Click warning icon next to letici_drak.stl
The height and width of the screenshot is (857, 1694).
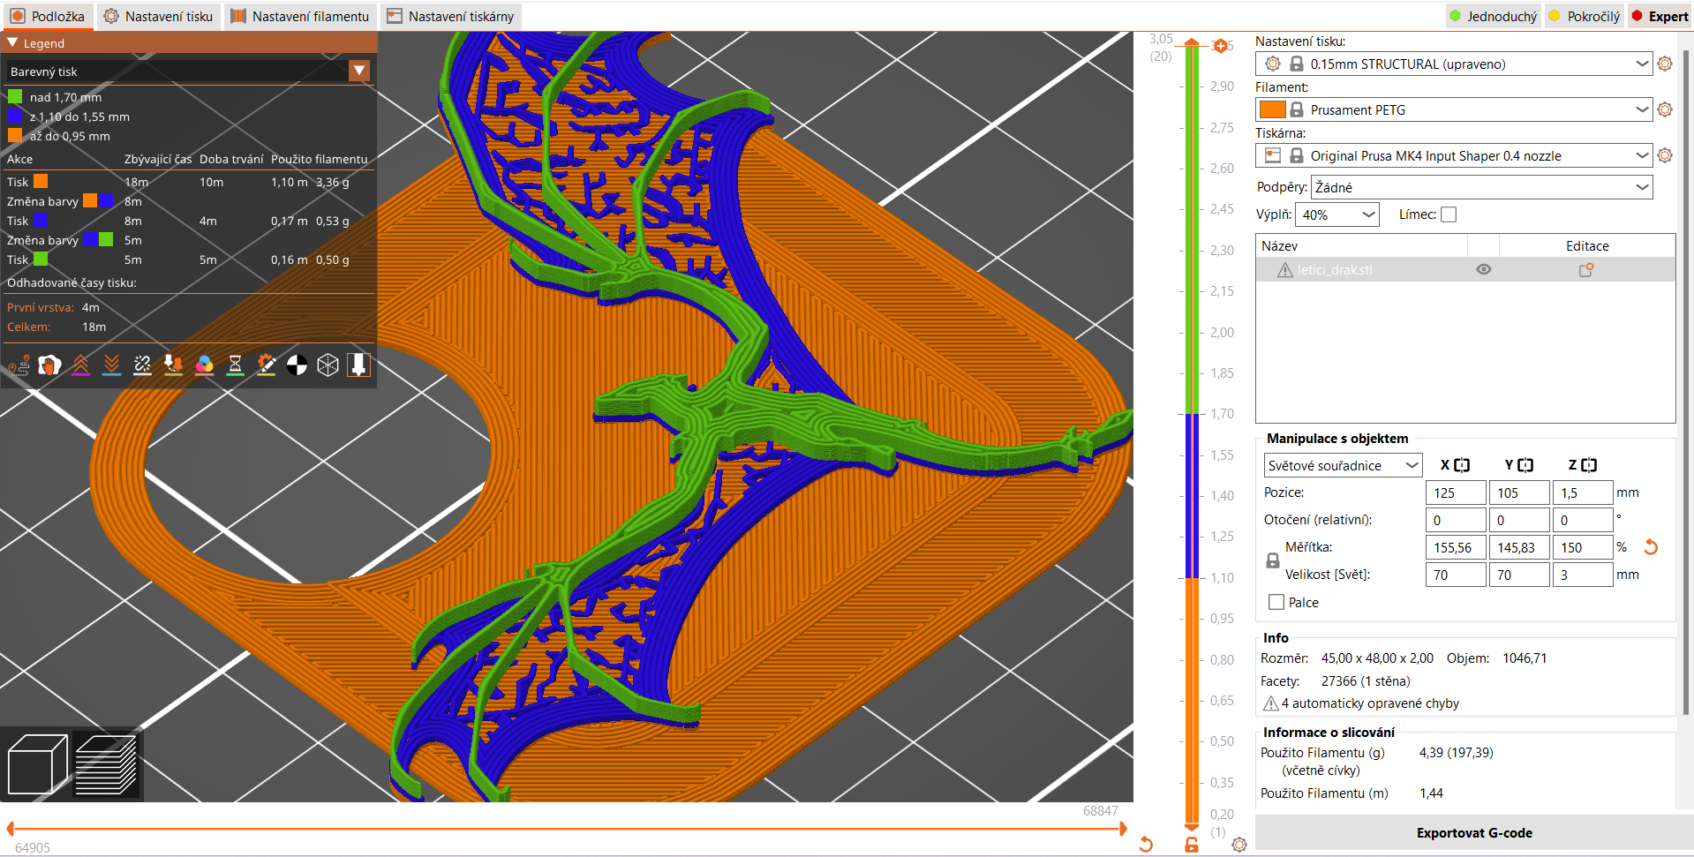tap(1284, 270)
